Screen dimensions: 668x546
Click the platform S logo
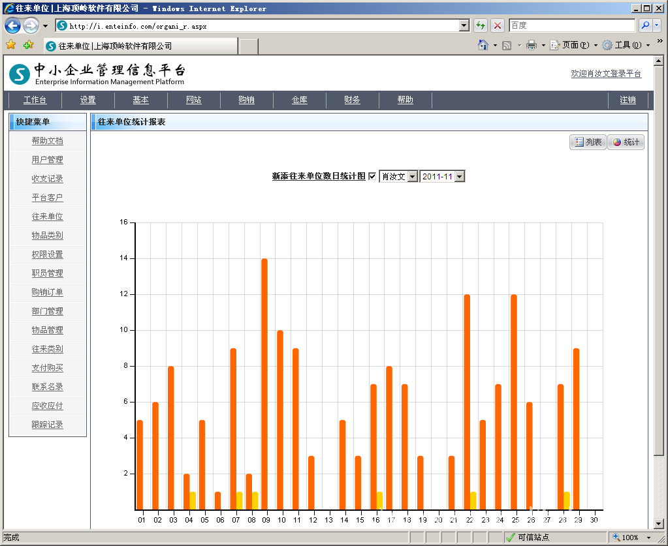coord(20,74)
